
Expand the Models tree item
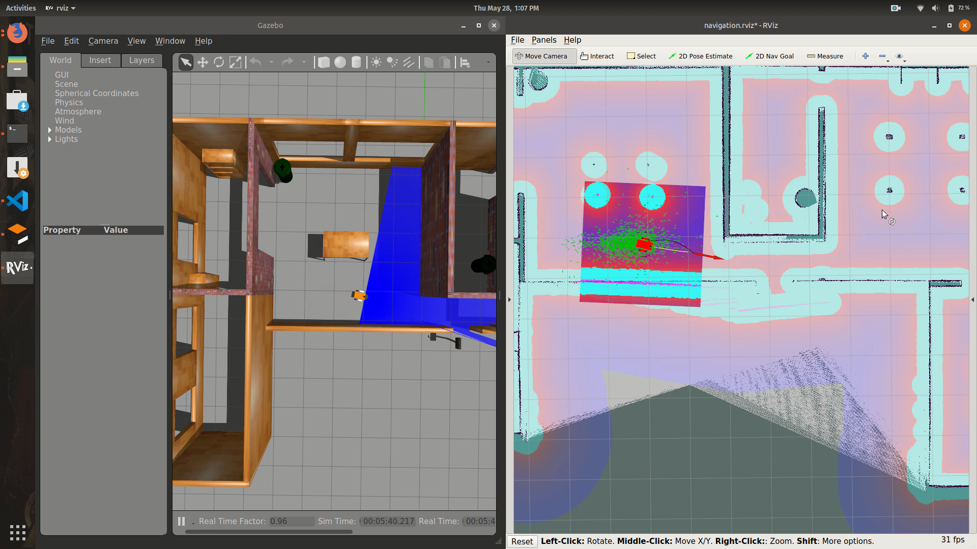50,130
